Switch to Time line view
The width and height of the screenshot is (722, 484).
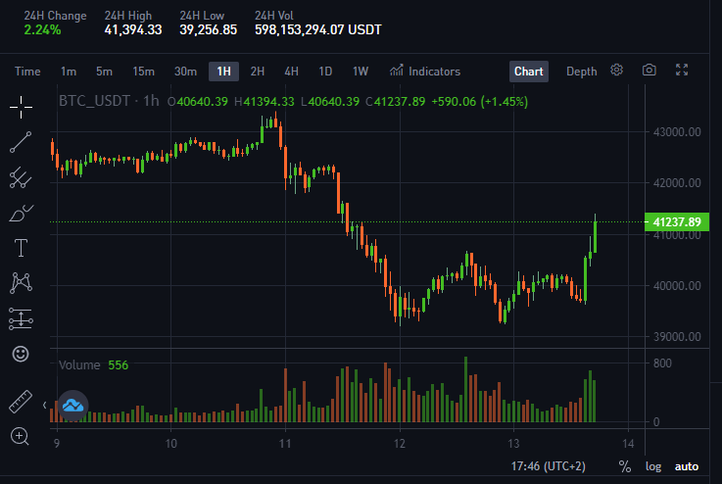click(27, 72)
